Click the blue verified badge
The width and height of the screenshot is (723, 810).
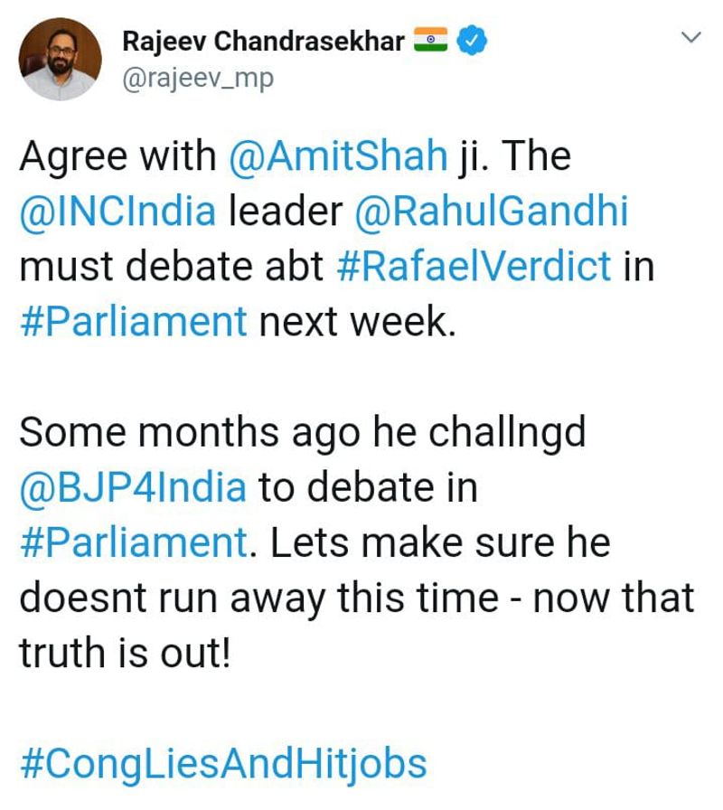pyautogui.click(x=474, y=42)
